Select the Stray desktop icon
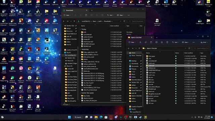 [21, 107]
